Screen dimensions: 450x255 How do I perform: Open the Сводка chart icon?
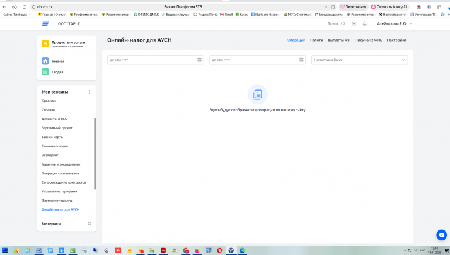pyautogui.click(x=45, y=72)
